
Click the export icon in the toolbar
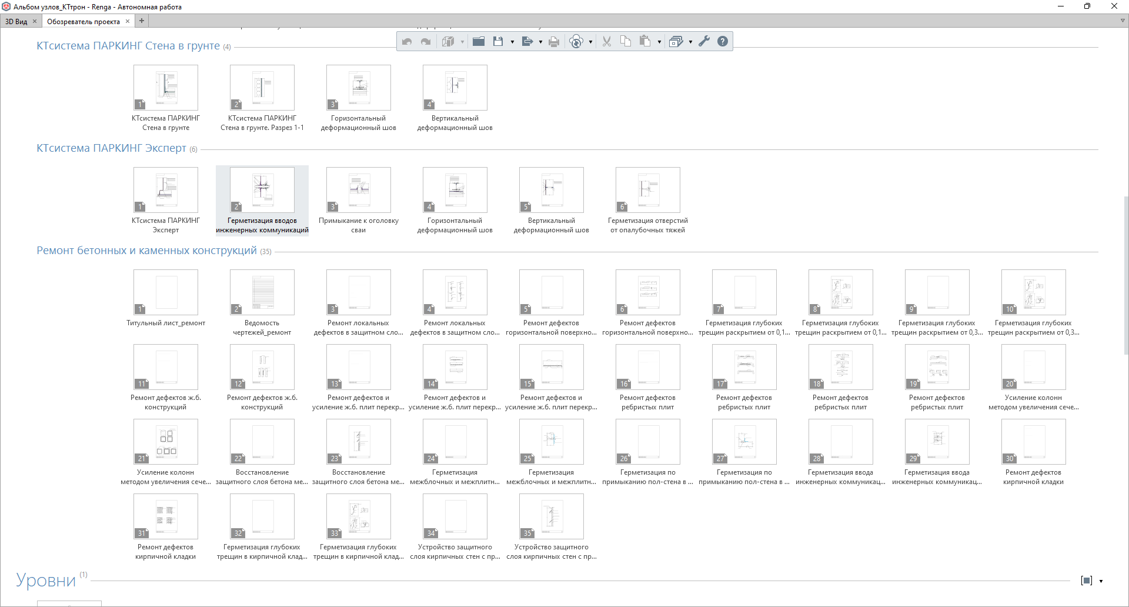click(527, 41)
